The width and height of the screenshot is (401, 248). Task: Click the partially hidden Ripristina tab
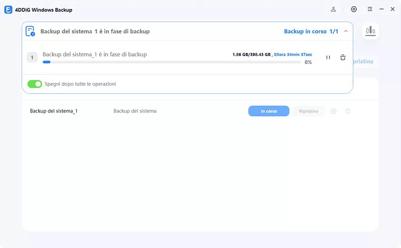[x=363, y=62]
